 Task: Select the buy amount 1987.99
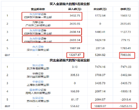click(75, 48)
